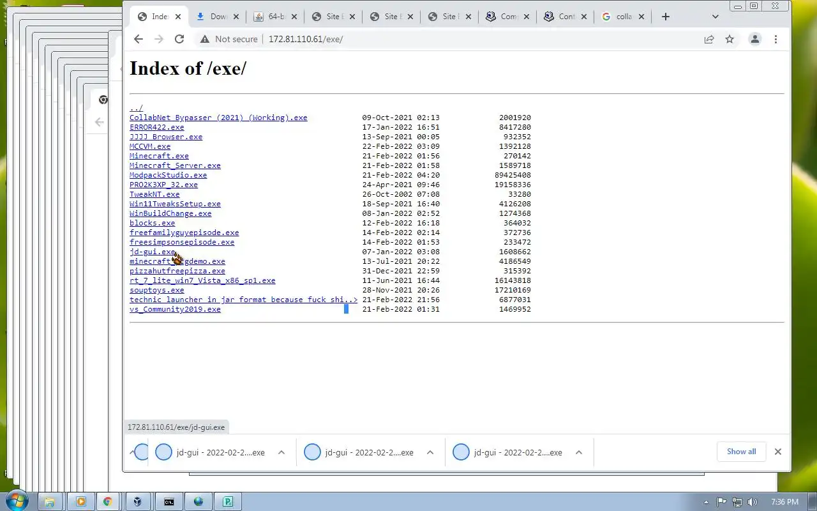The image size is (817, 511).
Task: Close the downloads bar with the X
Action: pos(777,452)
